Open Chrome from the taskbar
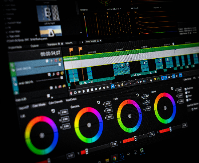Image resolution: width=199 pixels, height=163 pixels. point(115,158)
